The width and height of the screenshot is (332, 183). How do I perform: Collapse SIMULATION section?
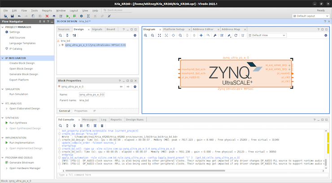[3, 89]
